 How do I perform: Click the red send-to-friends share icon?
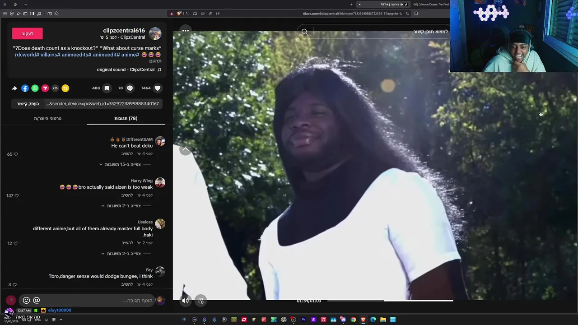coord(45,88)
